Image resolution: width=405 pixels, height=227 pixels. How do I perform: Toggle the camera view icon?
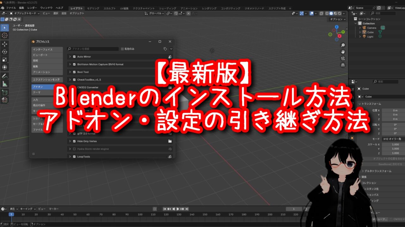tap(343, 58)
